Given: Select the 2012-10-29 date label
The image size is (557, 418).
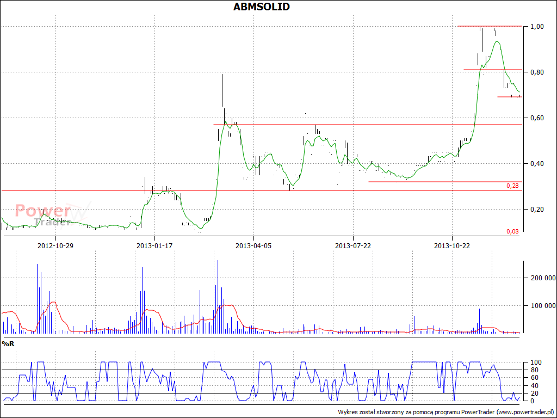Looking at the screenshot, I should pyautogui.click(x=55, y=245).
